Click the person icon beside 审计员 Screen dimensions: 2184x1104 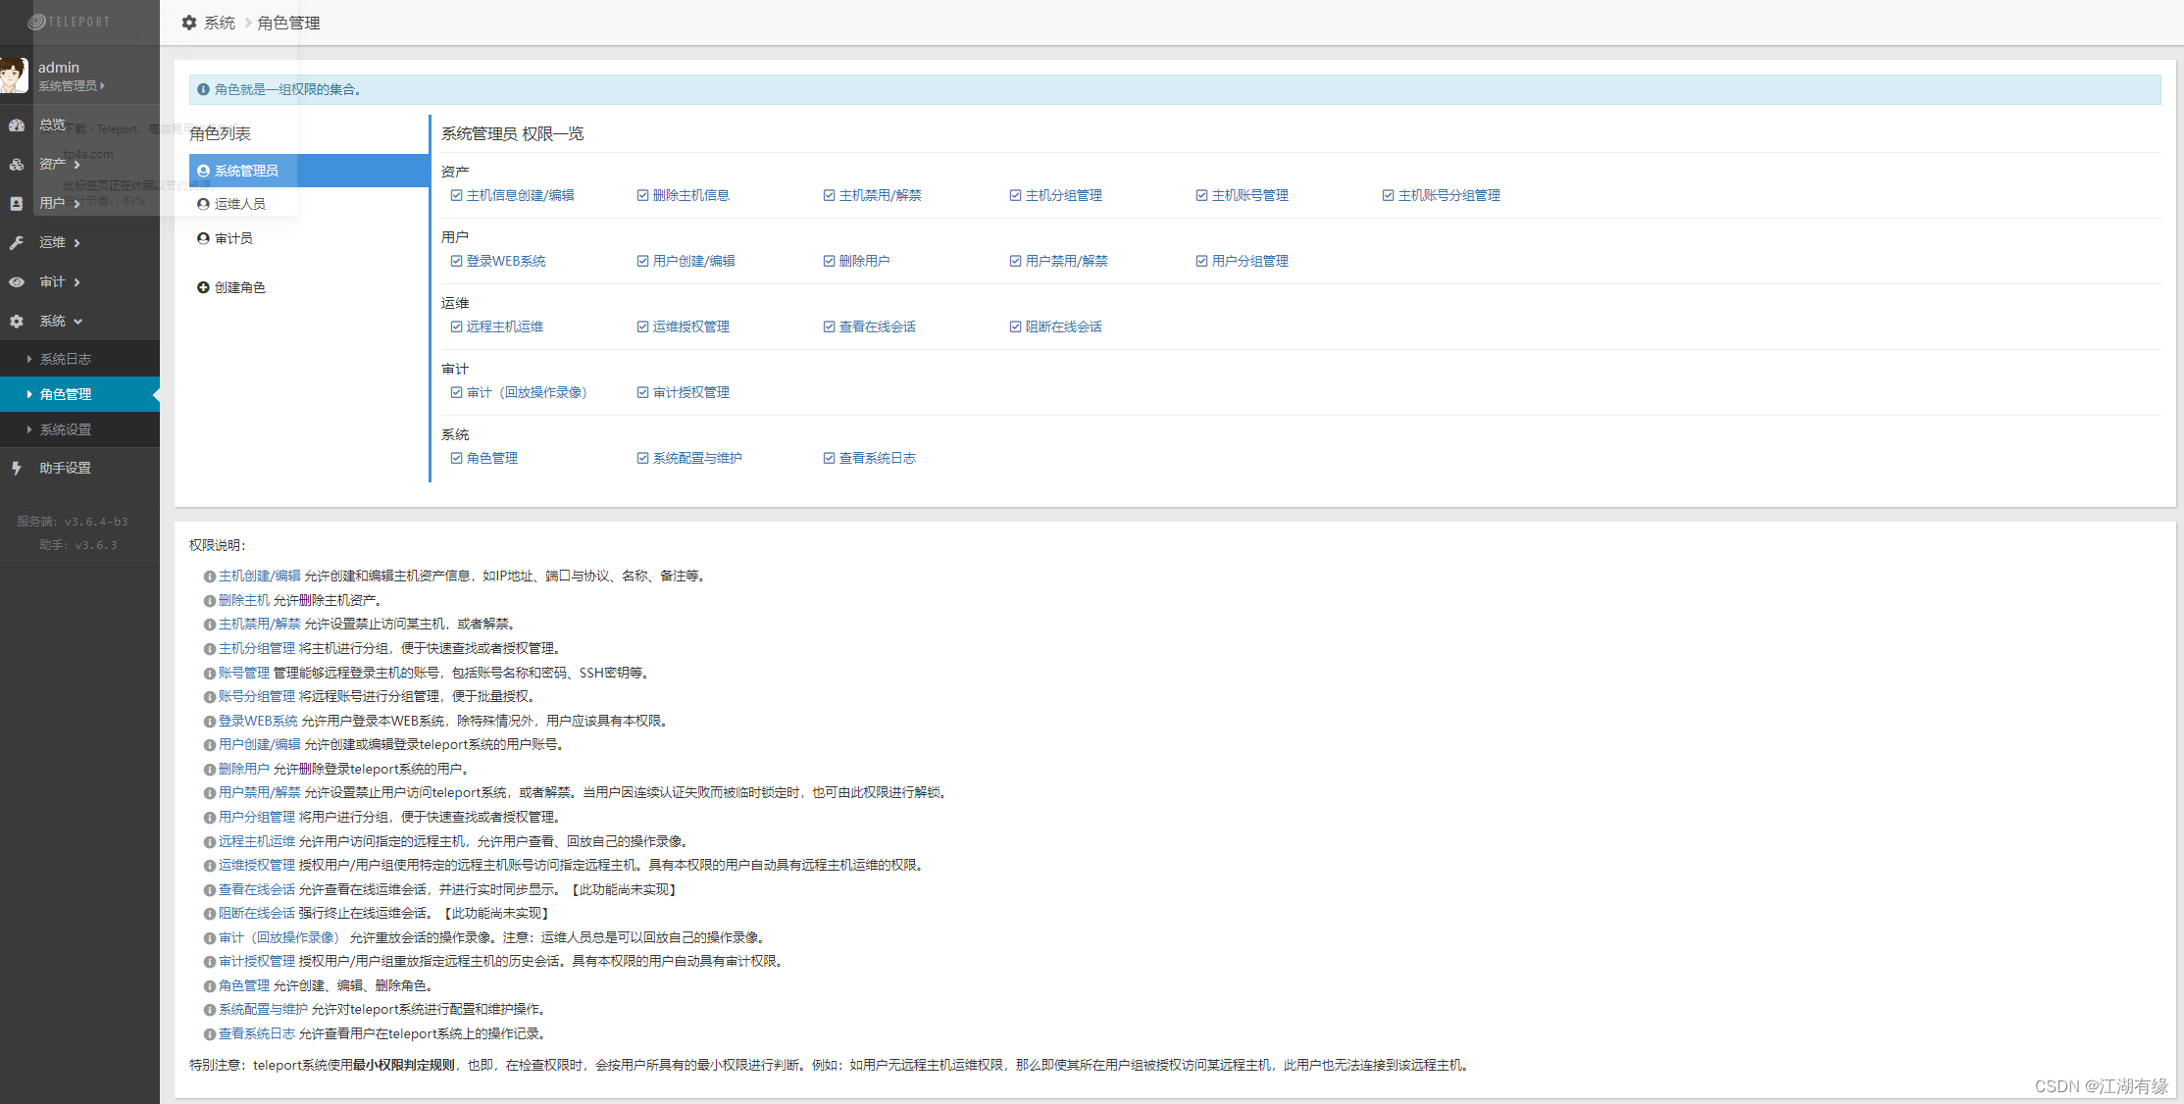click(203, 238)
